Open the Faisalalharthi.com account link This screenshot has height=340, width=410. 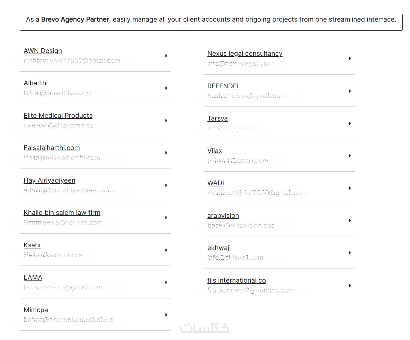click(x=52, y=148)
